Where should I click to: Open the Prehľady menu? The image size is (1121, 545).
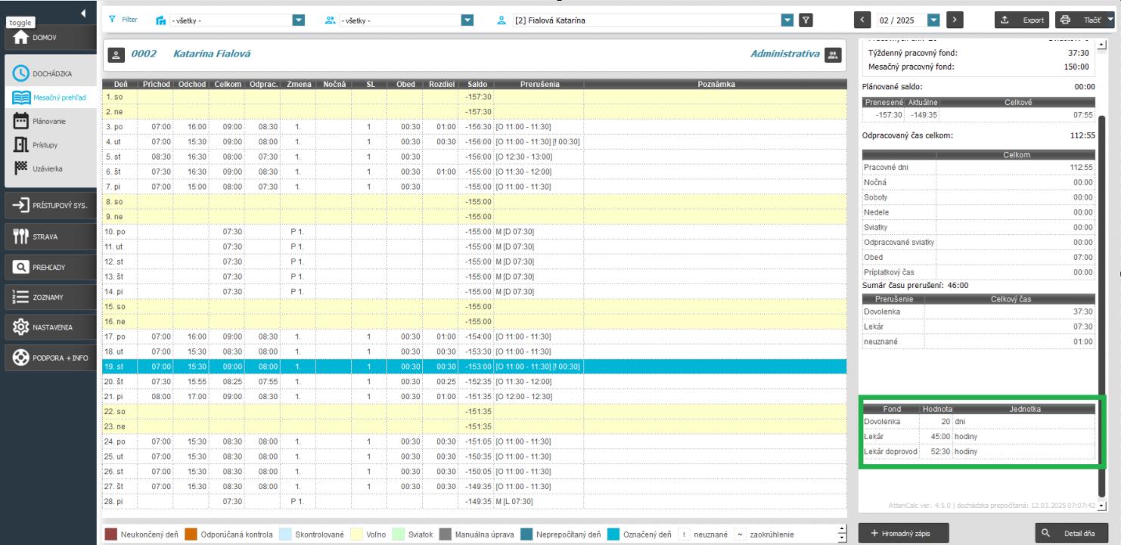[47, 267]
